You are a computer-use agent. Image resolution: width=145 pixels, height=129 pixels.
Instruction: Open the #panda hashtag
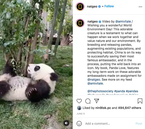[120, 91]
